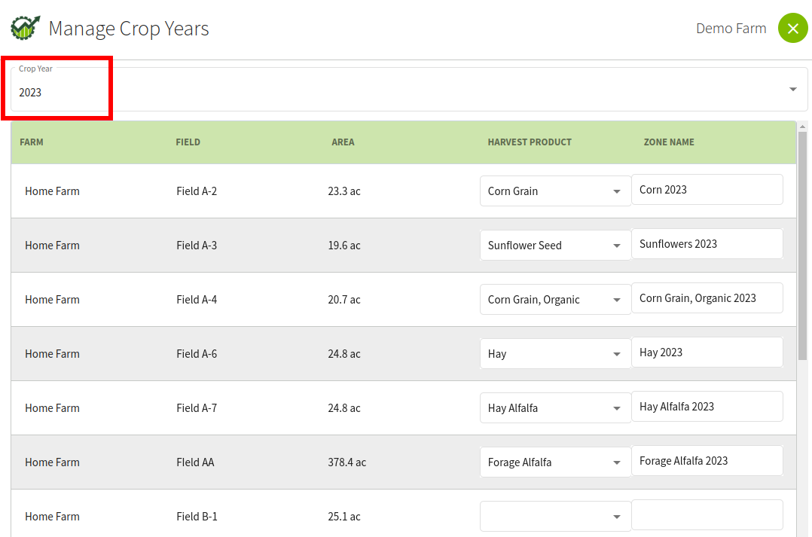Edit the Corn 2023 zone name field
The height and width of the screenshot is (537, 812).
(x=707, y=190)
